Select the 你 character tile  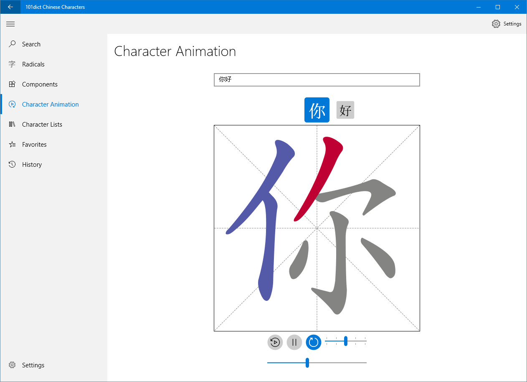[x=317, y=110]
